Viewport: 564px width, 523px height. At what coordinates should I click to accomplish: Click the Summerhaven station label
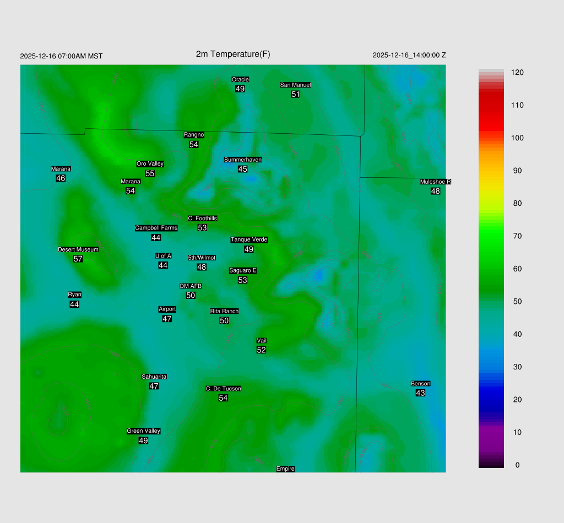click(x=242, y=160)
